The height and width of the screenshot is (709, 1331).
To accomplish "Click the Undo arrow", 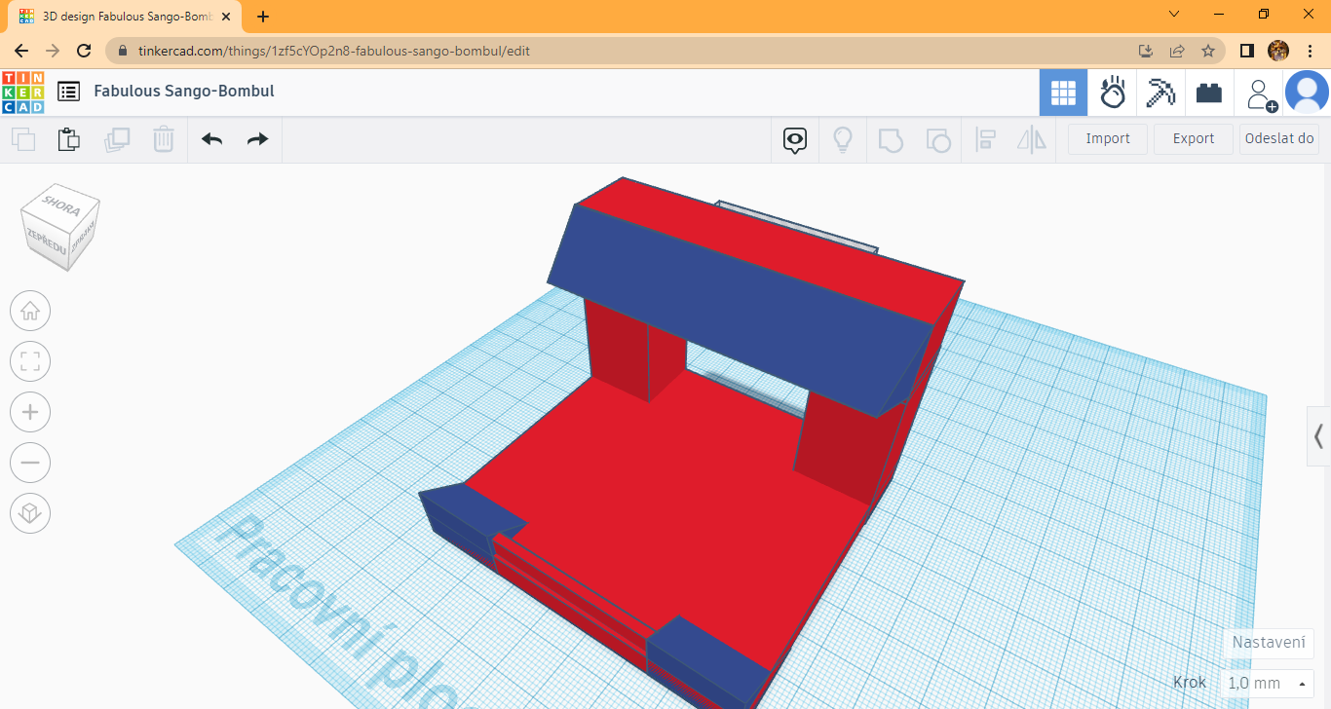I will (210, 139).
